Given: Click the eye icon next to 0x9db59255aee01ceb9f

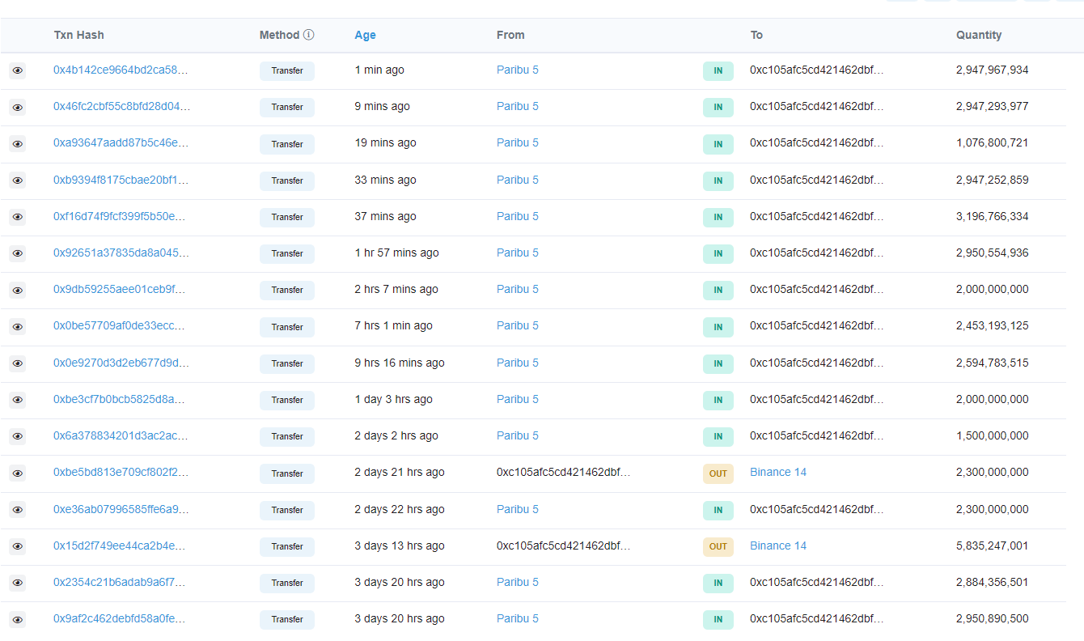Looking at the screenshot, I should click(18, 290).
